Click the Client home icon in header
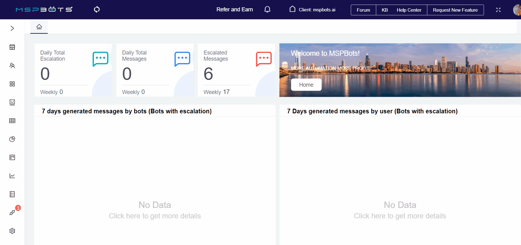The image size is (521, 245). pyautogui.click(x=293, y=9)
